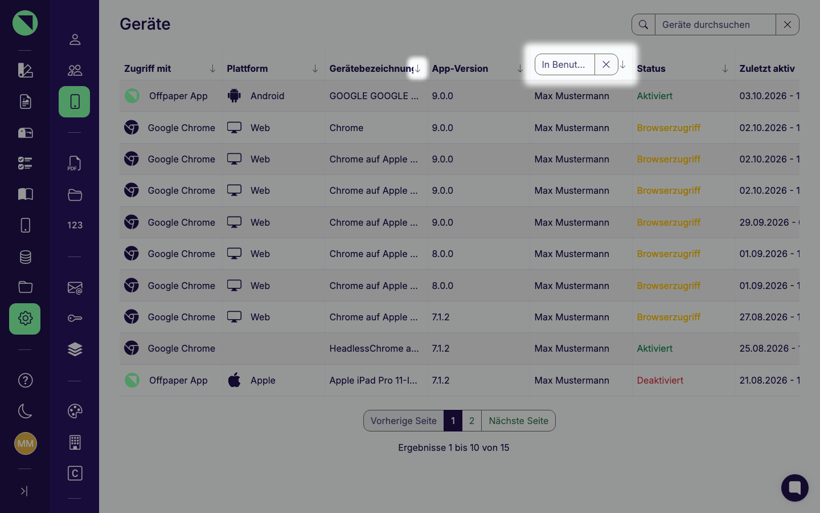
Task: Select the highlighted devices icon in settings menu
Action: pos(75,101)
